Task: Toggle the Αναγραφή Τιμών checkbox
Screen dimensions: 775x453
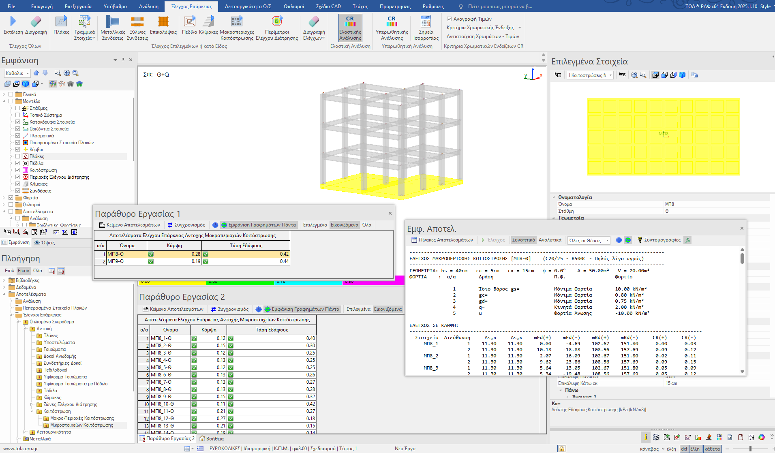Action: coord(450,19)
